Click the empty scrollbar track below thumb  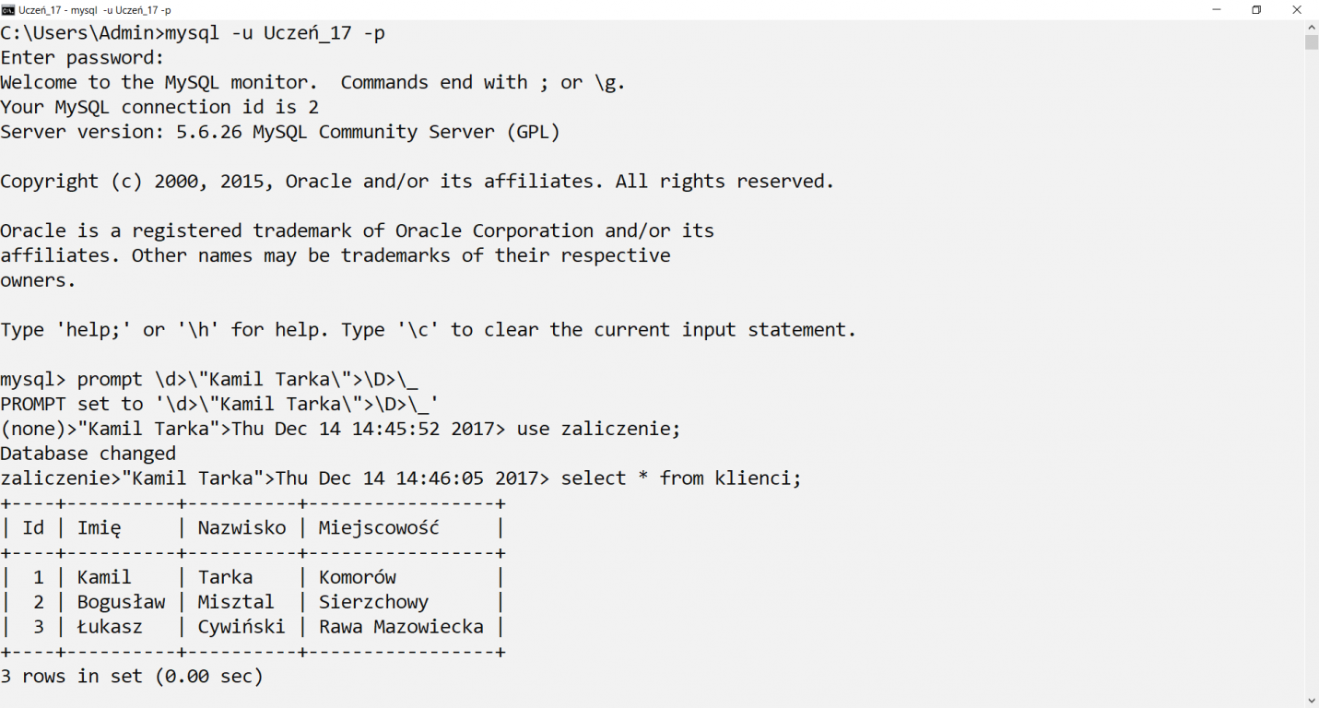pyautogui.click(x=1311, y=369)
